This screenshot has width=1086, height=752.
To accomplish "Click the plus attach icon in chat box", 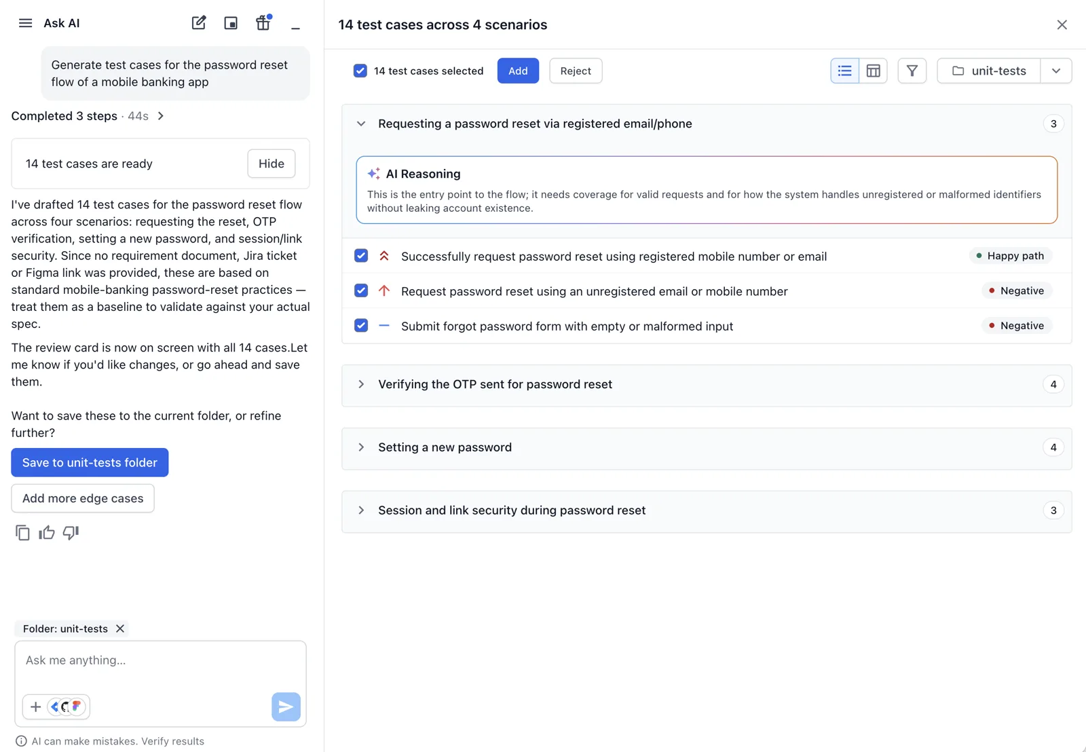I will tap(35, 707).
